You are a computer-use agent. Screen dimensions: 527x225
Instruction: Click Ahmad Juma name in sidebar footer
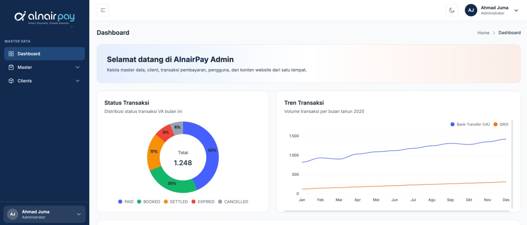click(x=36, y=212)
